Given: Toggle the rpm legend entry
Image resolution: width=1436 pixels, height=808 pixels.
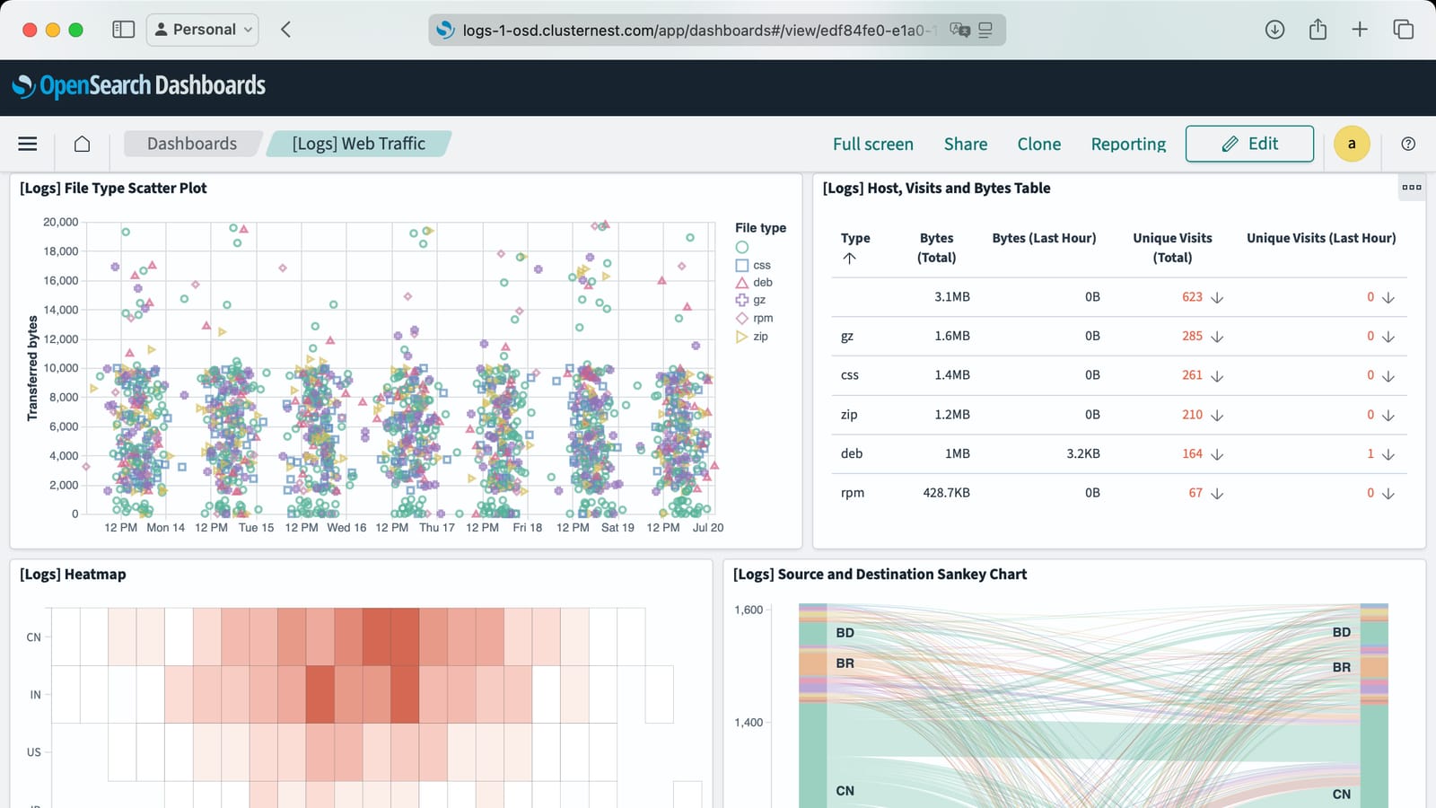Looking at the screenshot, I should coord(754,318).
